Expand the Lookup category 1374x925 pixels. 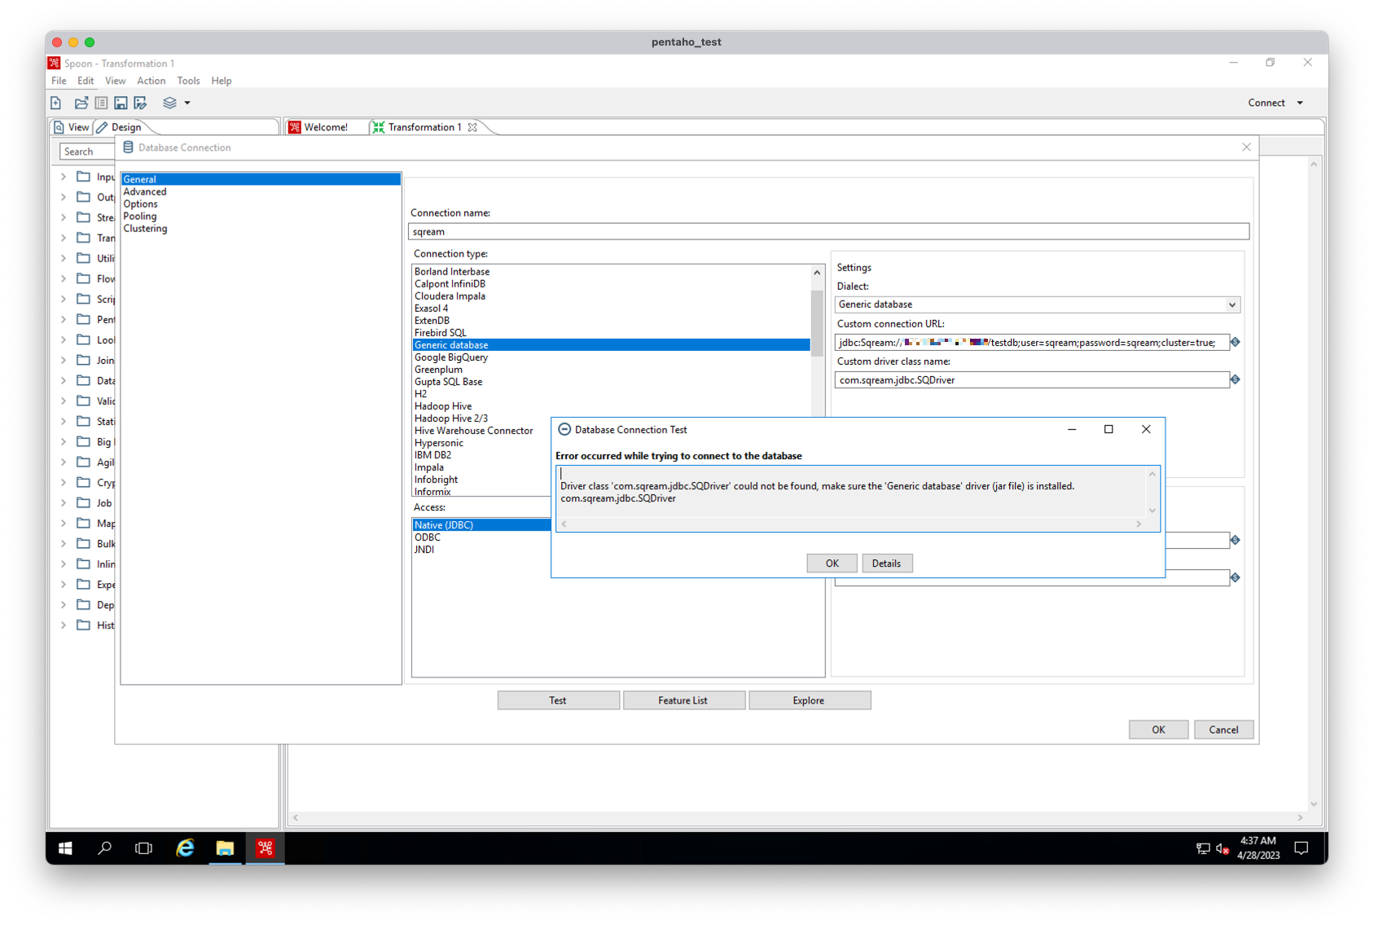click(64, 340)
